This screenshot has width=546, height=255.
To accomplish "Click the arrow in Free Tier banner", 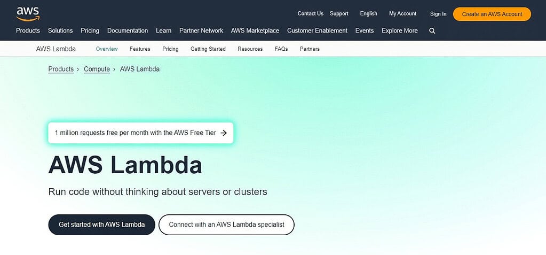I will point(224,133).
